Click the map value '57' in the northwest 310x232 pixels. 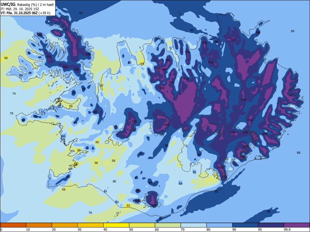pyautogui.click(x=102, y=86)
